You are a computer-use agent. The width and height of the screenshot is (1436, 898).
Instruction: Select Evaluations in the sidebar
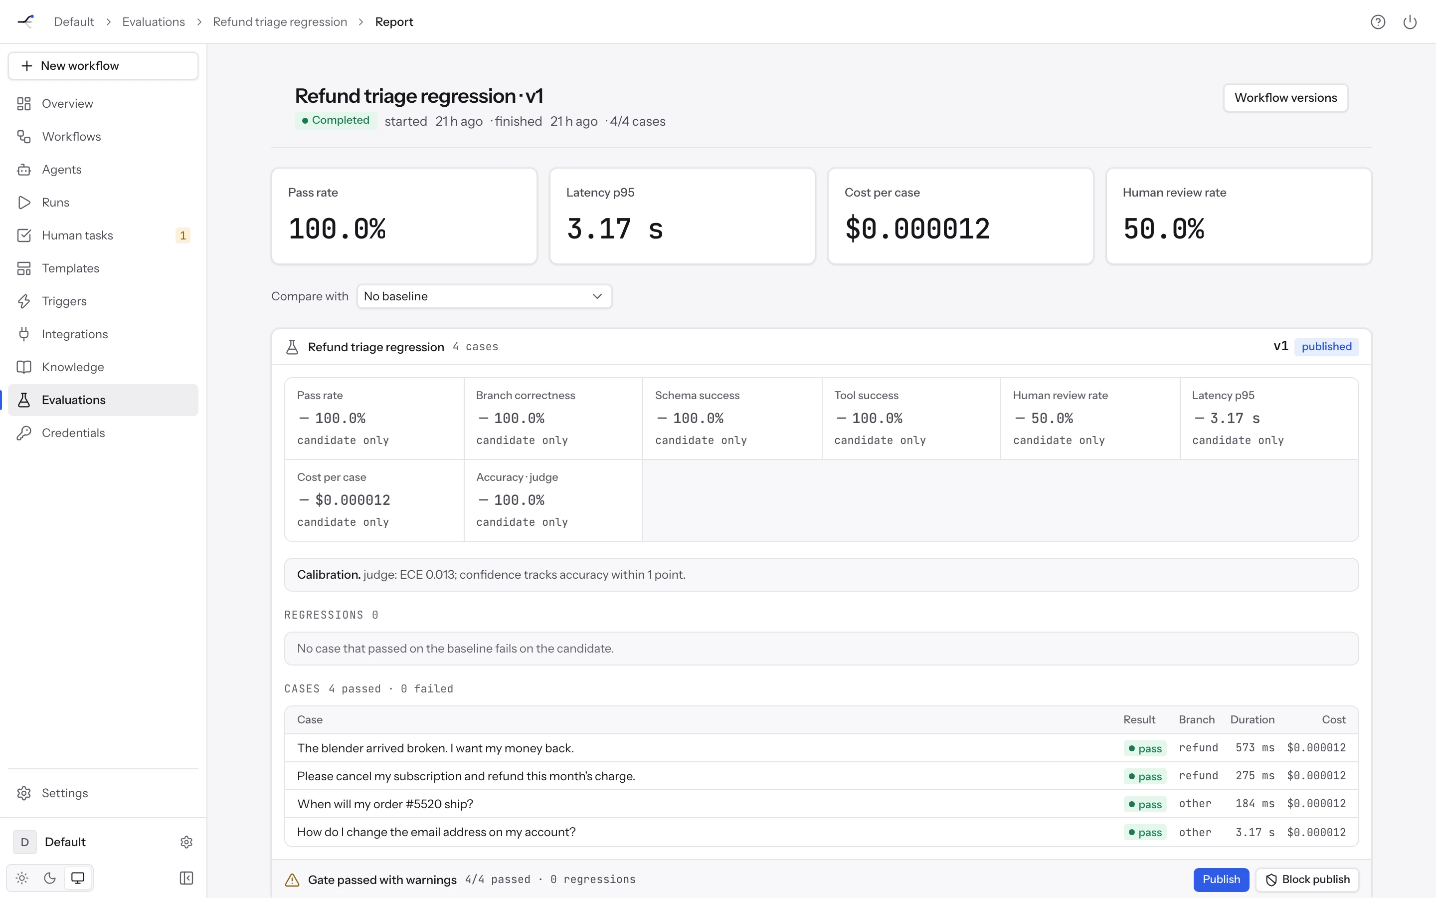point(103,400)
